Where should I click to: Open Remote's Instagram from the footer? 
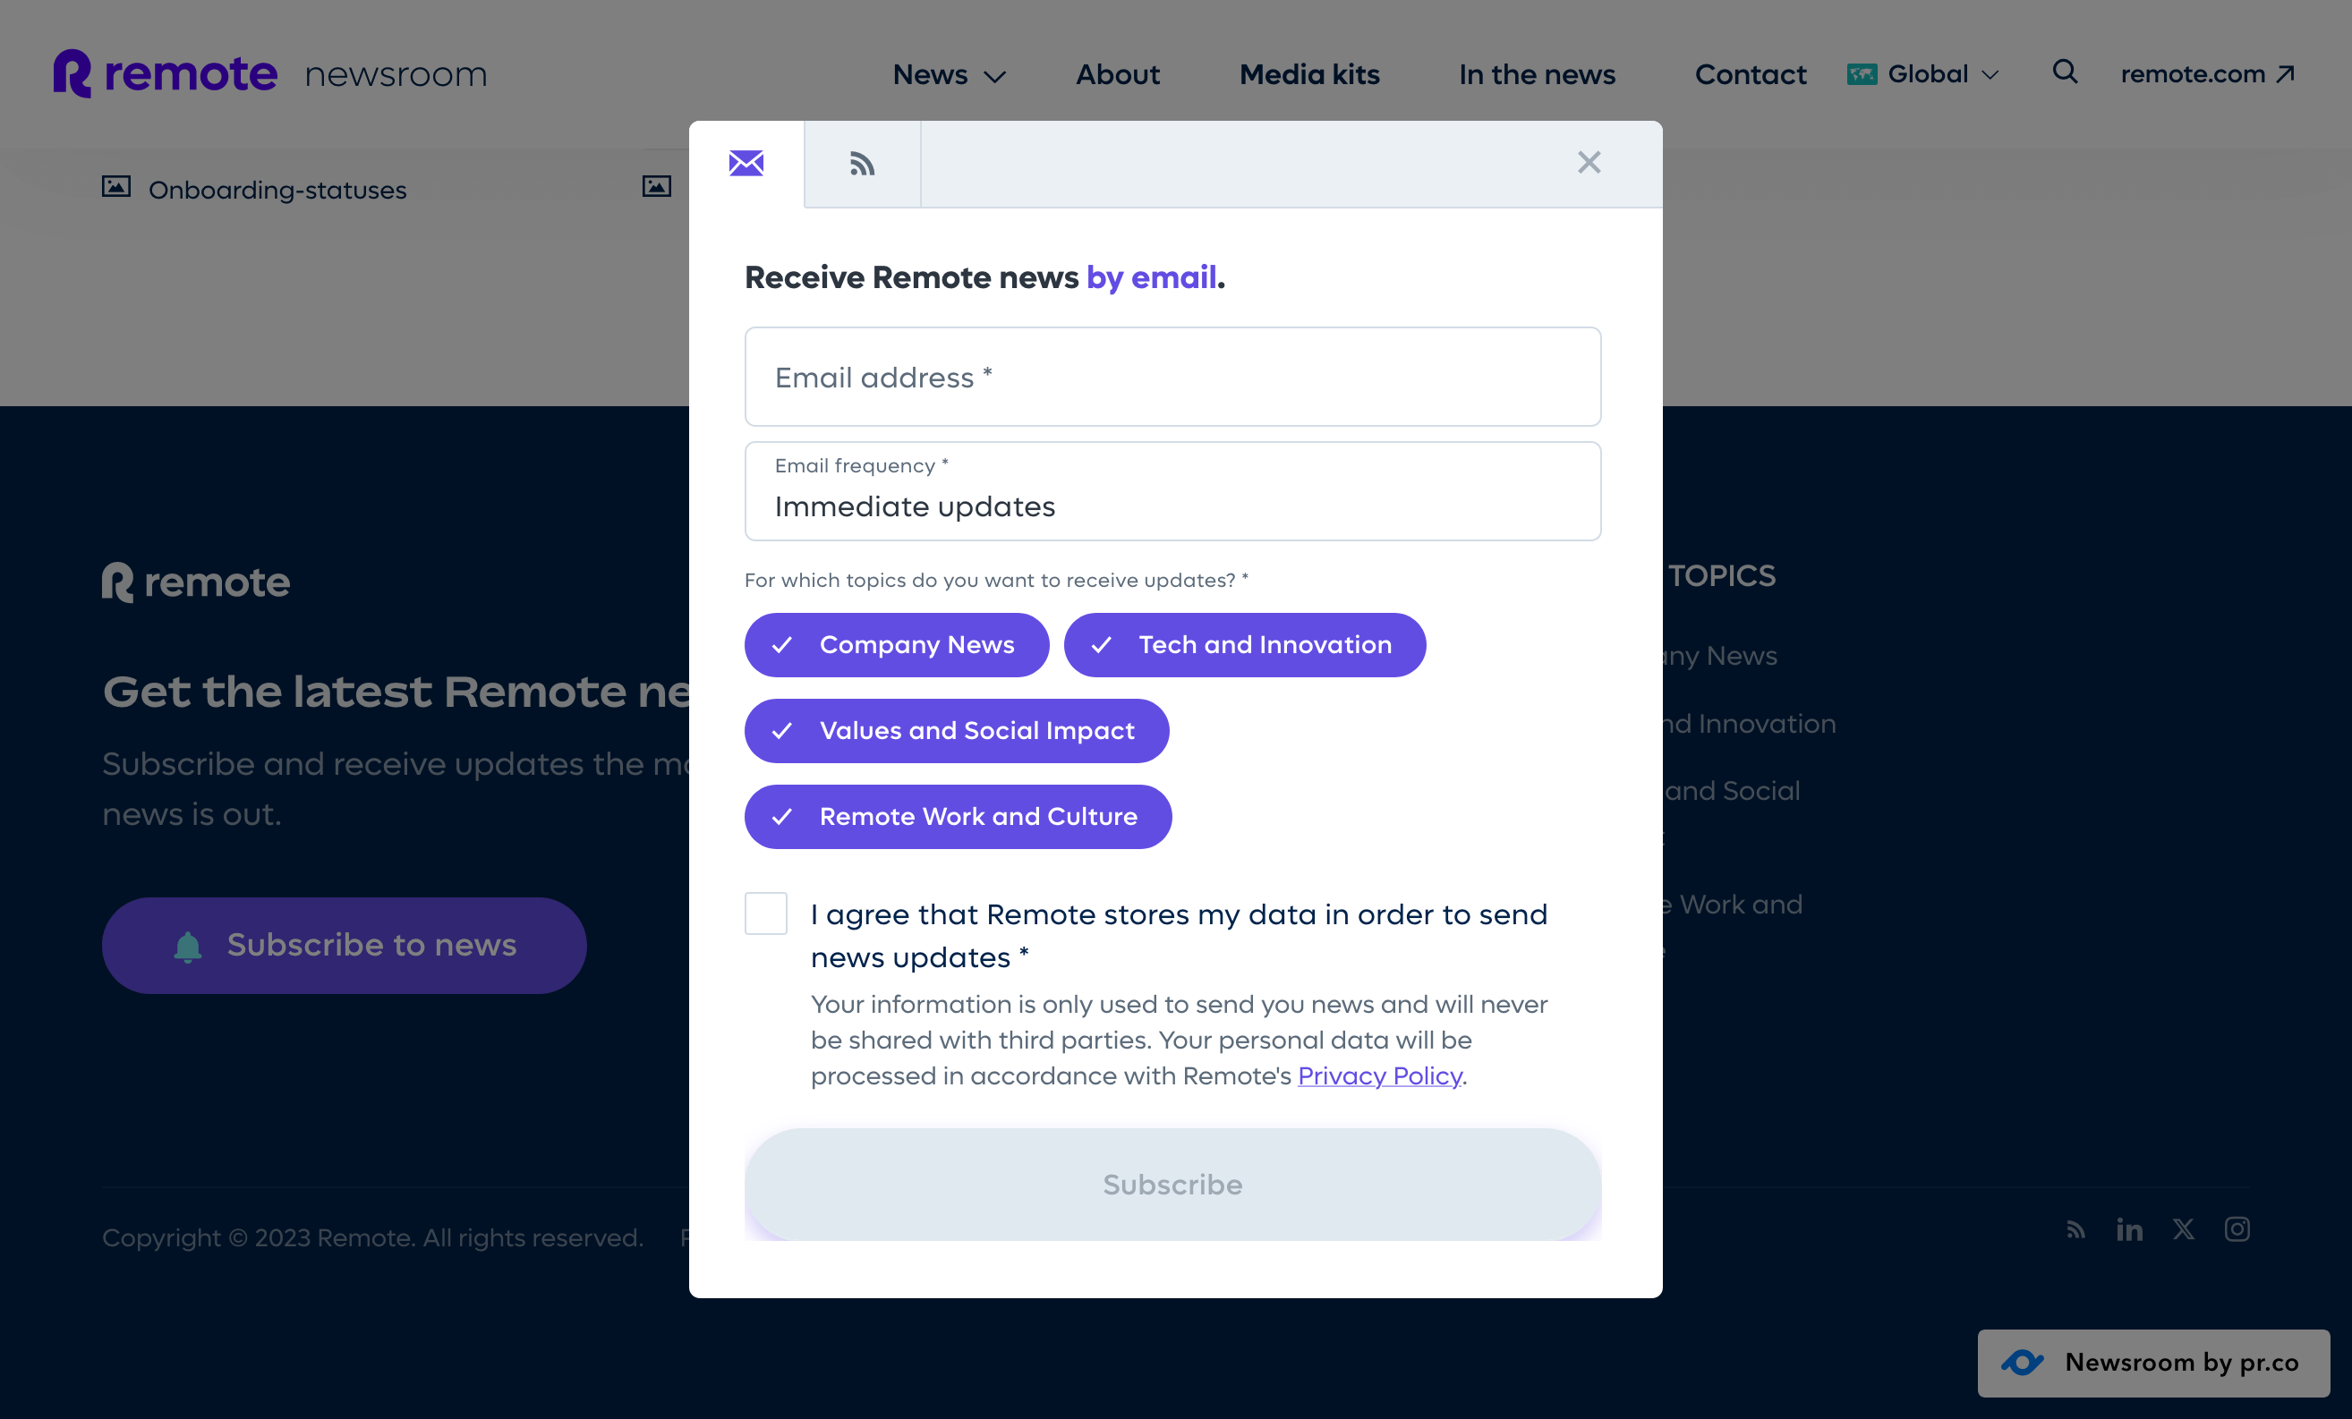2237,1230
